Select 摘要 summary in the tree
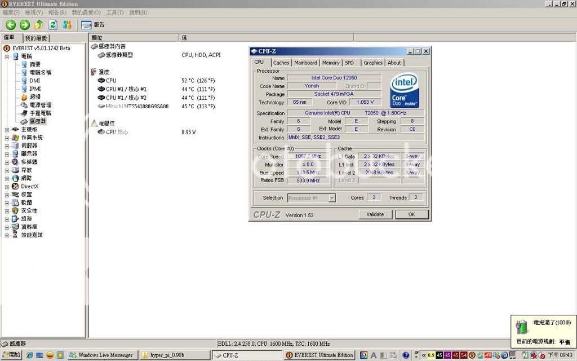Screen dimensions: 577x361 (35, 64)
